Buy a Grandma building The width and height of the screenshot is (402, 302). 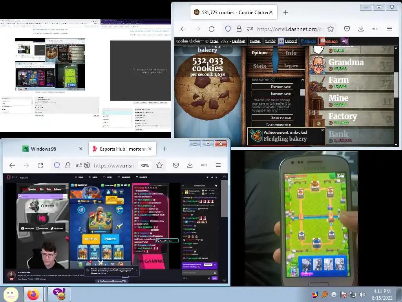coord(351,64)
